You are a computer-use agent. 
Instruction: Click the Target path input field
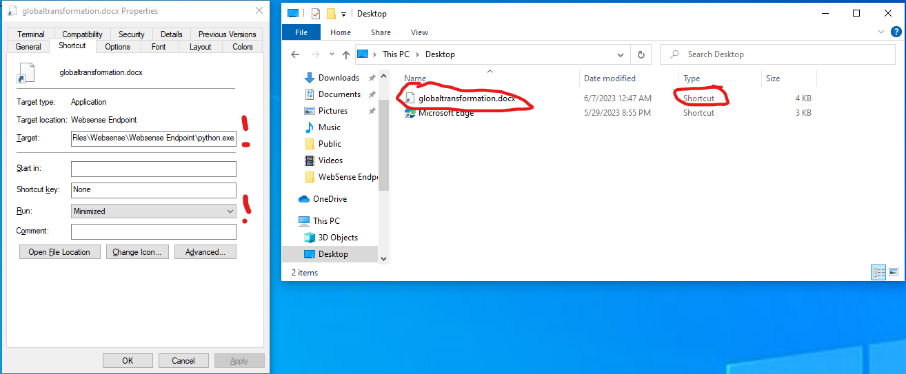[x=154, y=138]
